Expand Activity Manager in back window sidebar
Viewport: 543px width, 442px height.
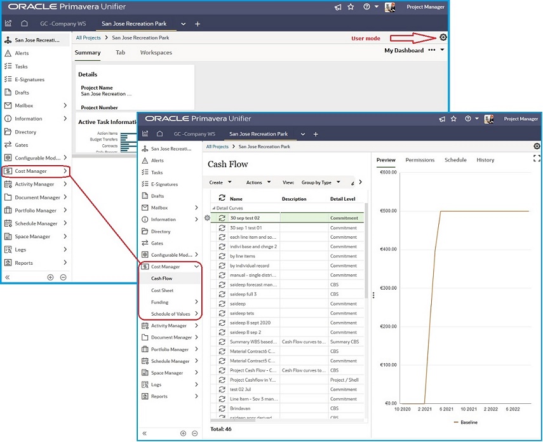(x=65, y=184)
